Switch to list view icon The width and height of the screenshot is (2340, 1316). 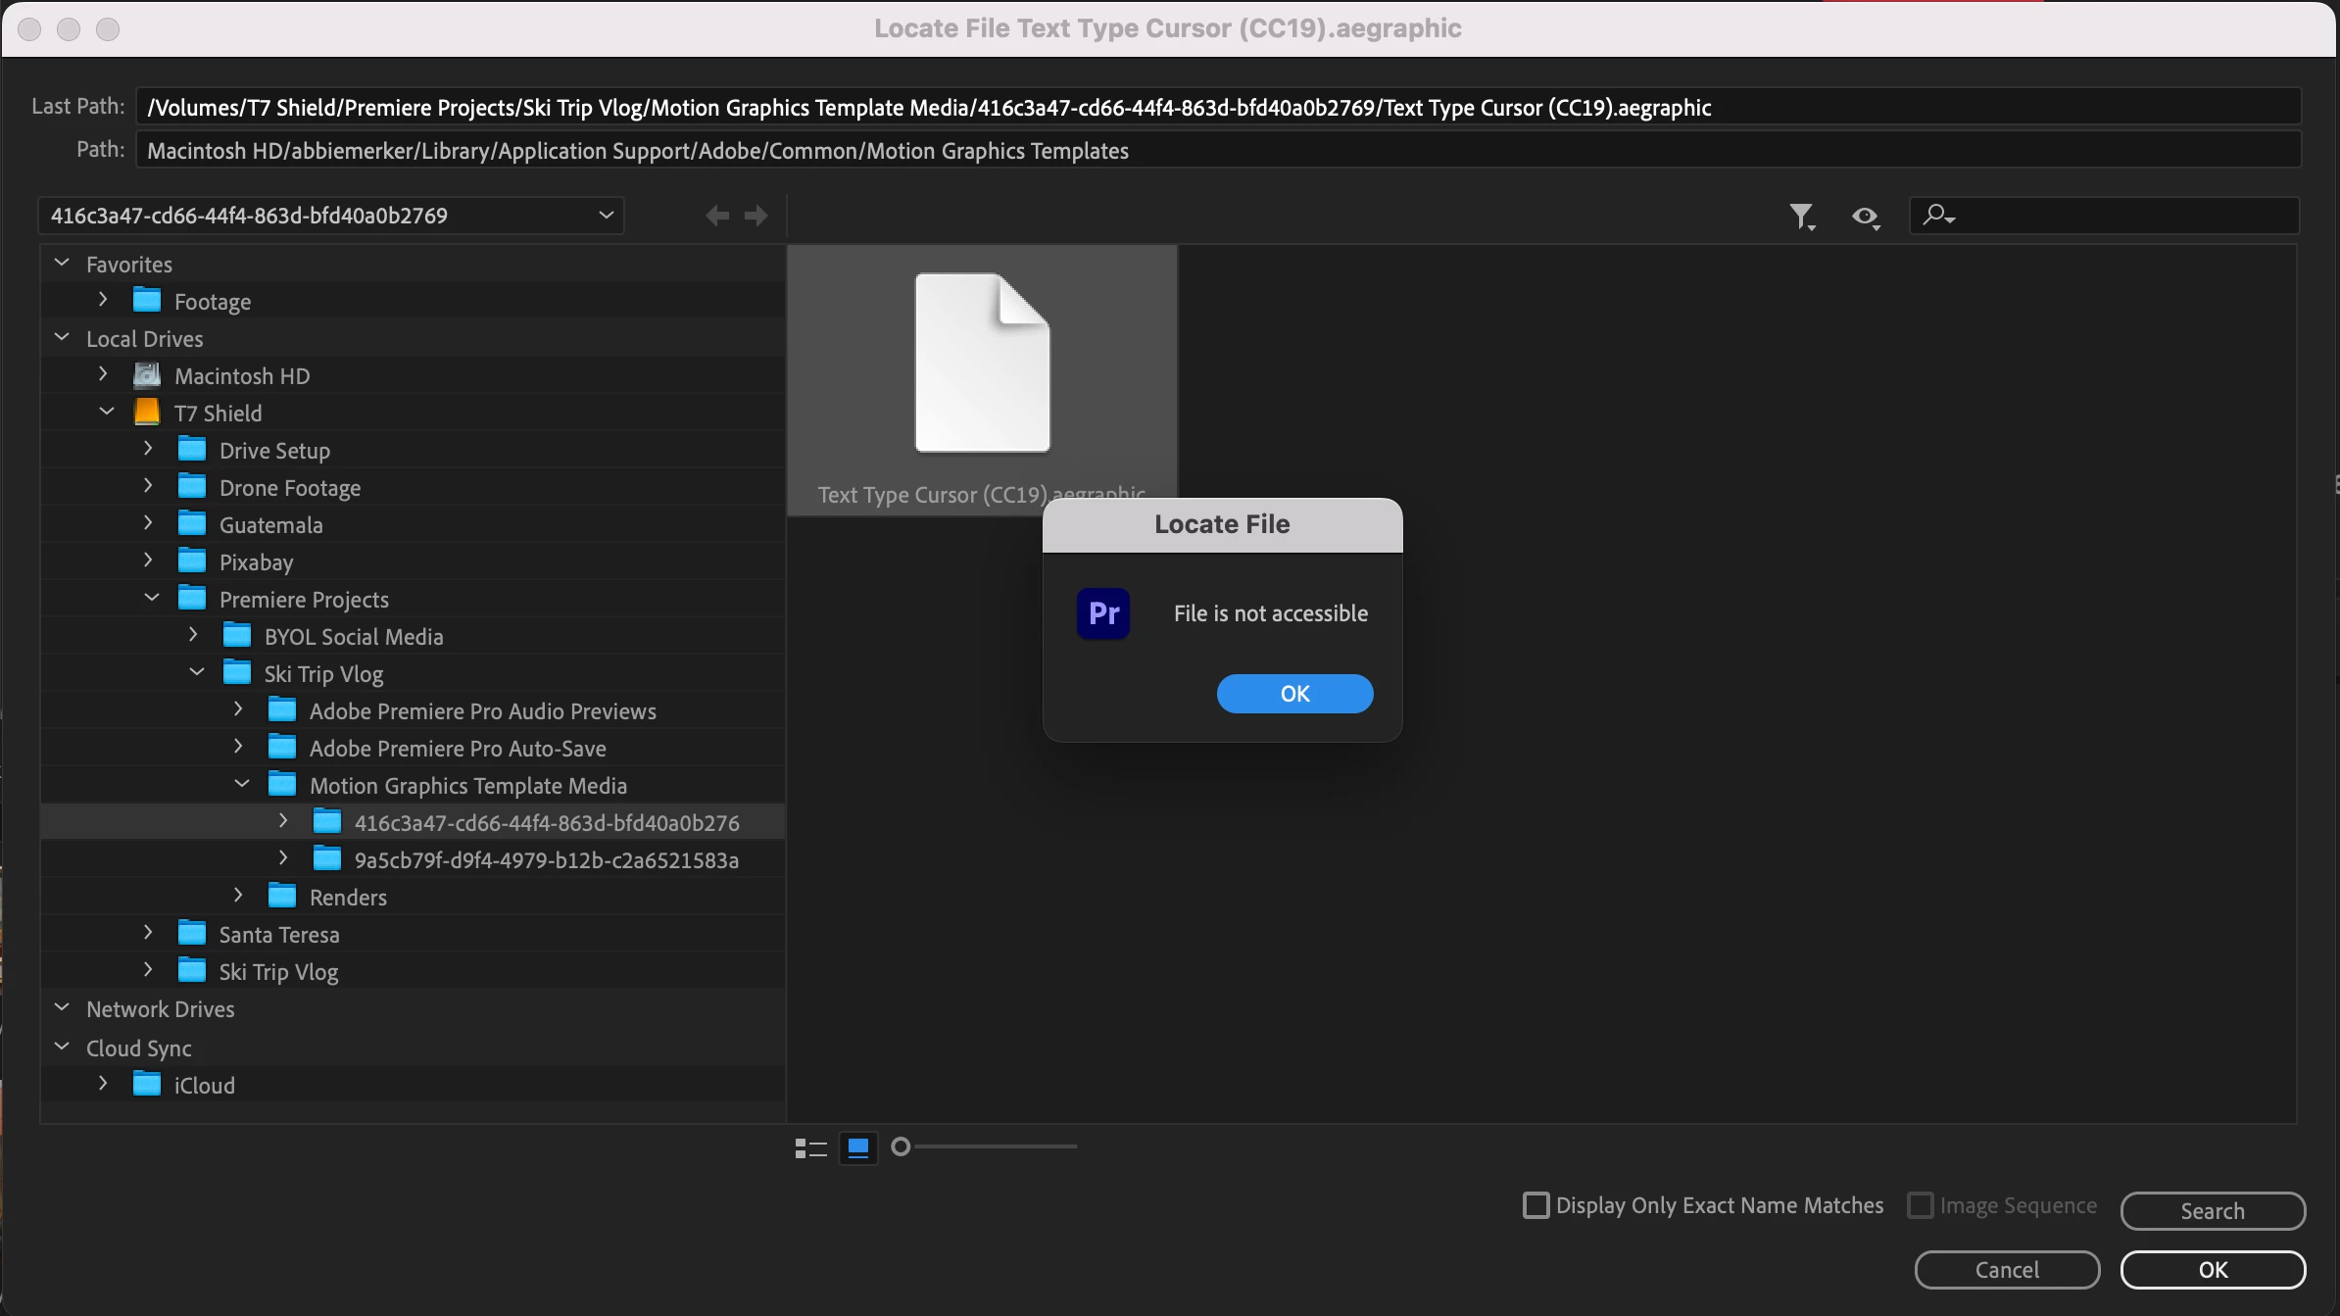pyautogui.click(x=810, y=1147)
